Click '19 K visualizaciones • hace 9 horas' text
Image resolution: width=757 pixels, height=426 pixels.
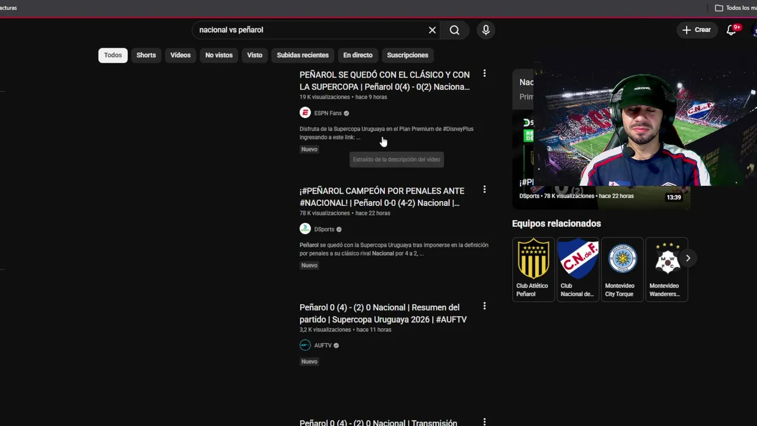pos(343,97)
